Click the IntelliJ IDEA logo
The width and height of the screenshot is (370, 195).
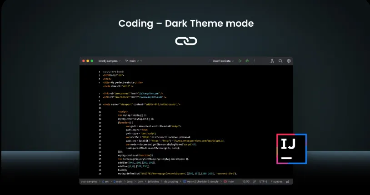(291, 148)
